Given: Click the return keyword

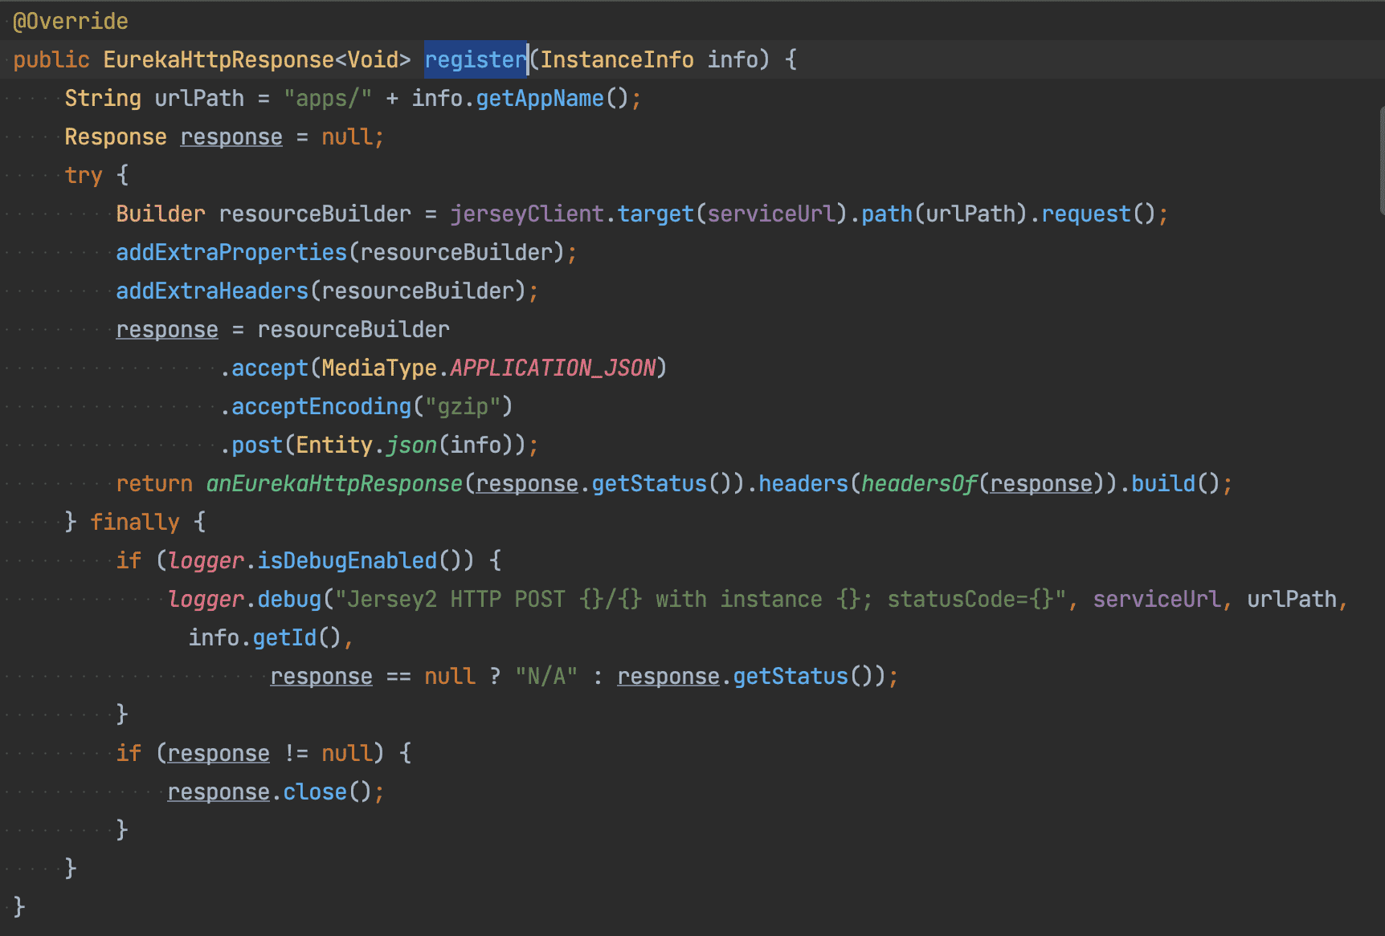Looking at the screenshot, I should pos(154,483).
